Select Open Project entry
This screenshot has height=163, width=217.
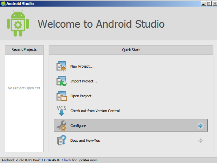pos(81,96)
